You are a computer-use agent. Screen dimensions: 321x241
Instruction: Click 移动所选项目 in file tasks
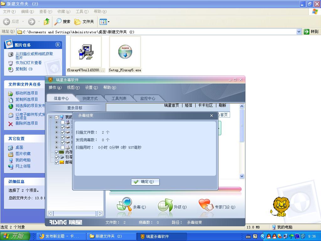(27, 93)
